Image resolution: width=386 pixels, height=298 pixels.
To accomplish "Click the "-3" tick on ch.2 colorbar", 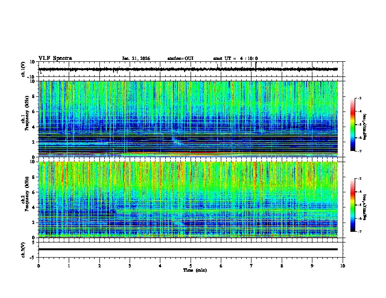I will click(359, 179).
